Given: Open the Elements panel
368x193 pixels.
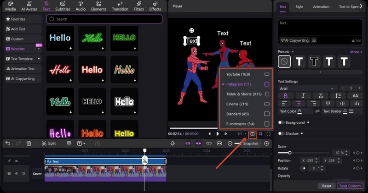Looking at the screenshot, I should [98, 6].
